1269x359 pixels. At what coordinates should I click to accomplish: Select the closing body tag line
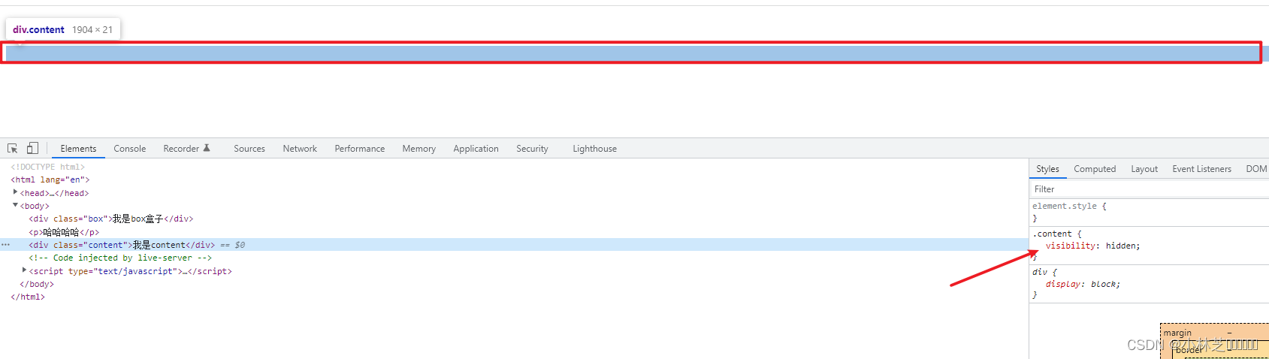(x=37, y=284)
